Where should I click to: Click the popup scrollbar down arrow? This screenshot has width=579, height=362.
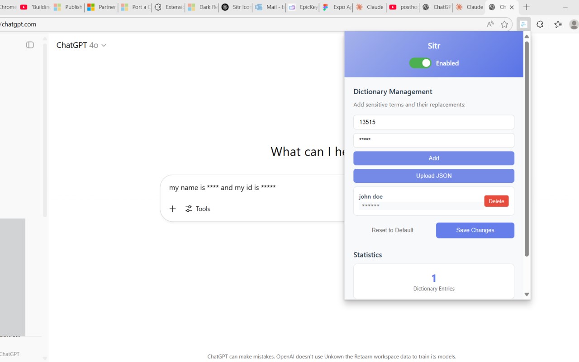click(527, 294)
